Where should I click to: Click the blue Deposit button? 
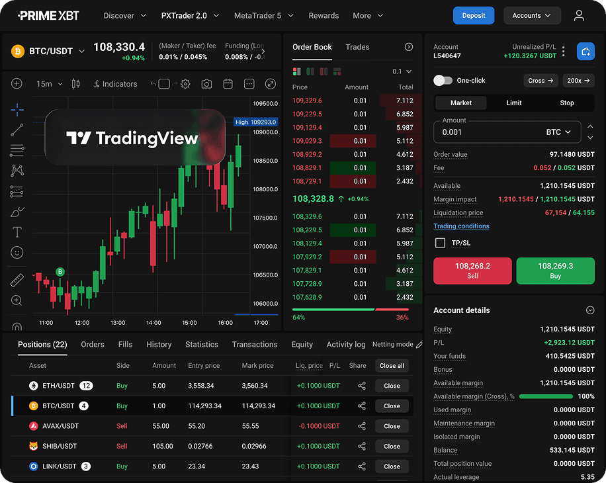click(473, 15)
